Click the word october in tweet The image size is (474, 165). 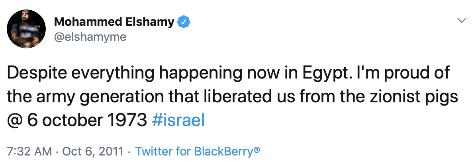73,120
